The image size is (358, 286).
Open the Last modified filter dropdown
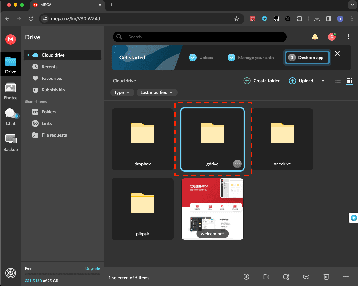(157, 92)
